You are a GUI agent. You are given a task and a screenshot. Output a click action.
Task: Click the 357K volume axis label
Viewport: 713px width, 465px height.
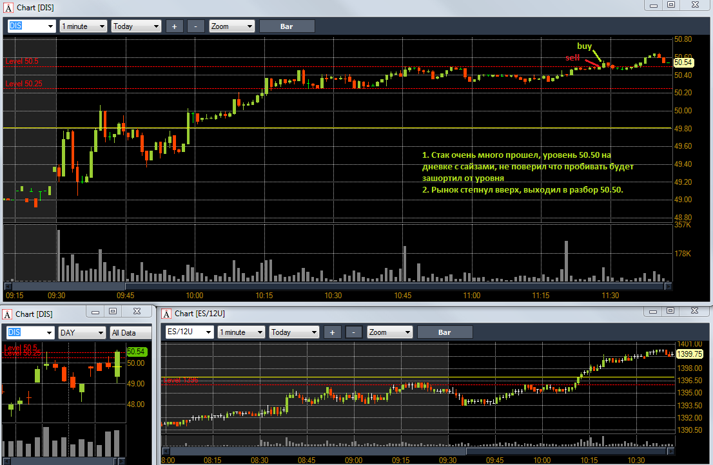[x=683, y=225]
